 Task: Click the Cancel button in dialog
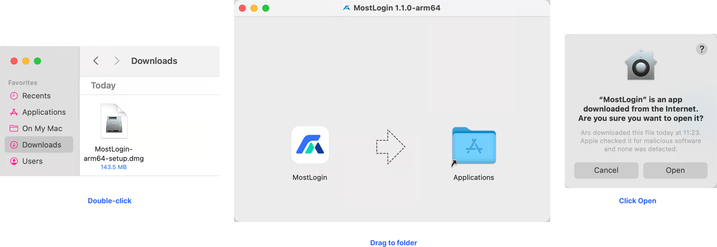pos(606,170)
